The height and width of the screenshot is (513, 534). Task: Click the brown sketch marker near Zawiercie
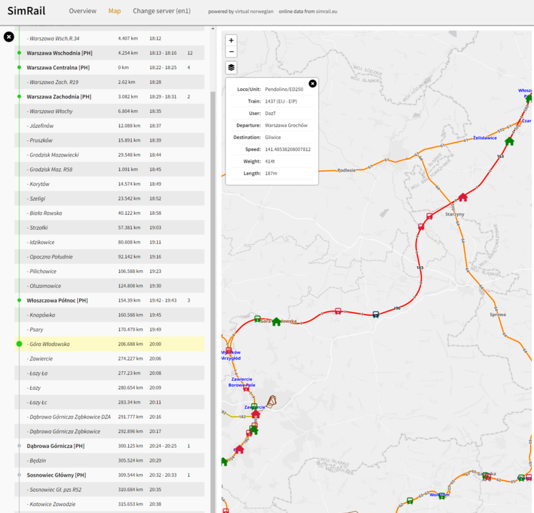click(273, 401)
